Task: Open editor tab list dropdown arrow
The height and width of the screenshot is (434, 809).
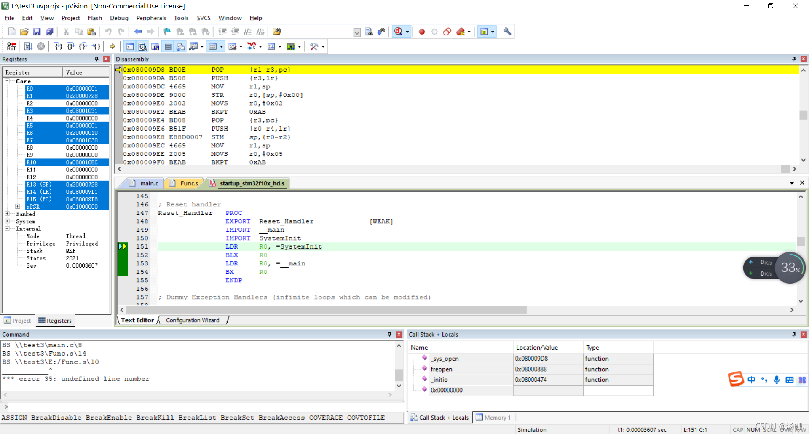Action: click(792, 183)
